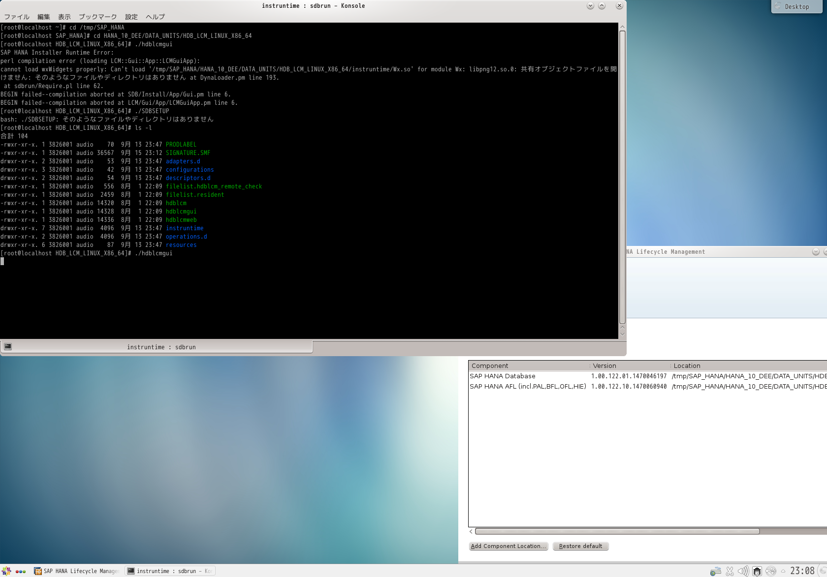
Task: Switch to SAP HANA Lifecycle Management taskbar entry
Action: pyautogui.click(x=77, y=571)
